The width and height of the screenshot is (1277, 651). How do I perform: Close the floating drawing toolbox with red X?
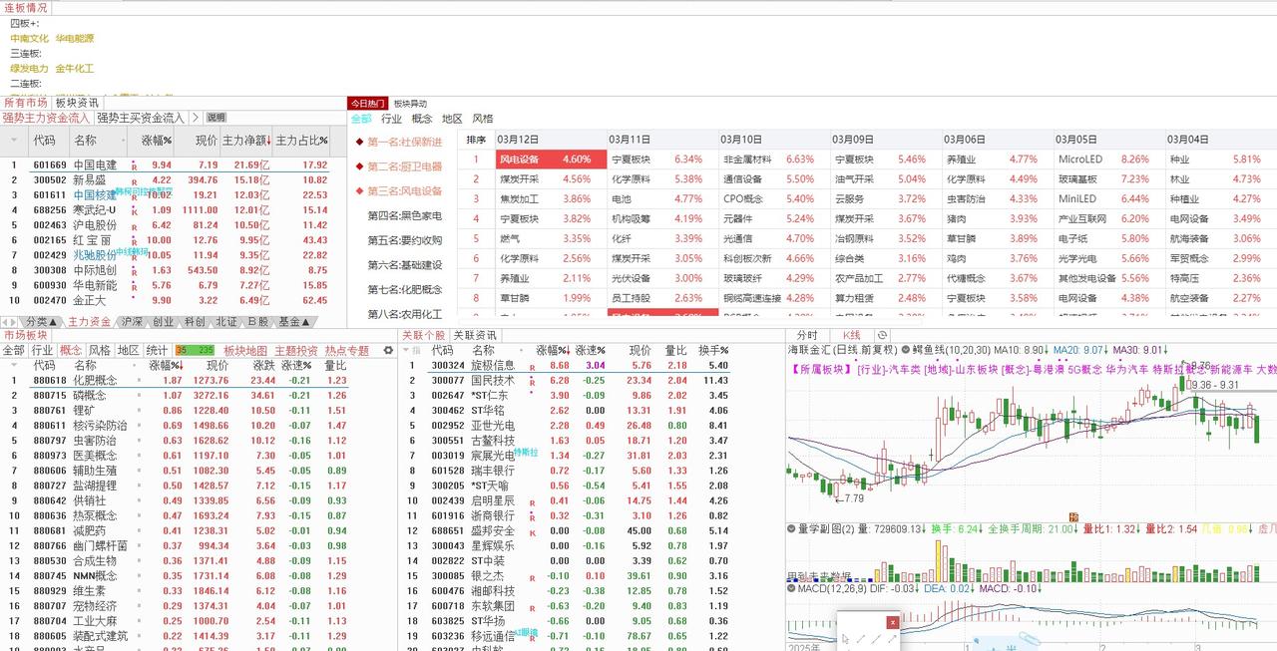[893, 623]
